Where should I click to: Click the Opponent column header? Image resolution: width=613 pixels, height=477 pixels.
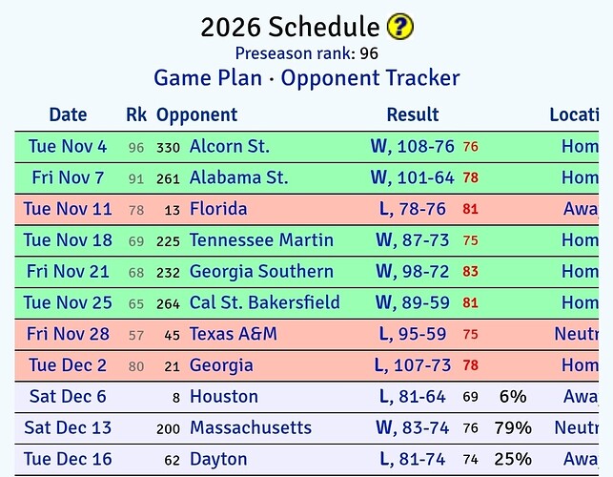[x=196, y=114]
